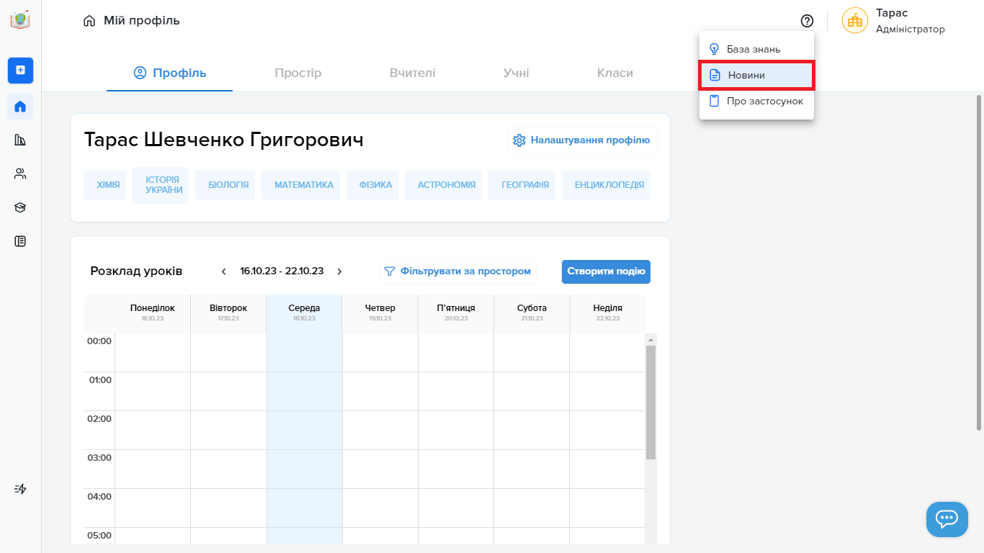Screen dimensions: 984x553
Task: Open the Класи tab
Action: [615, 73]
